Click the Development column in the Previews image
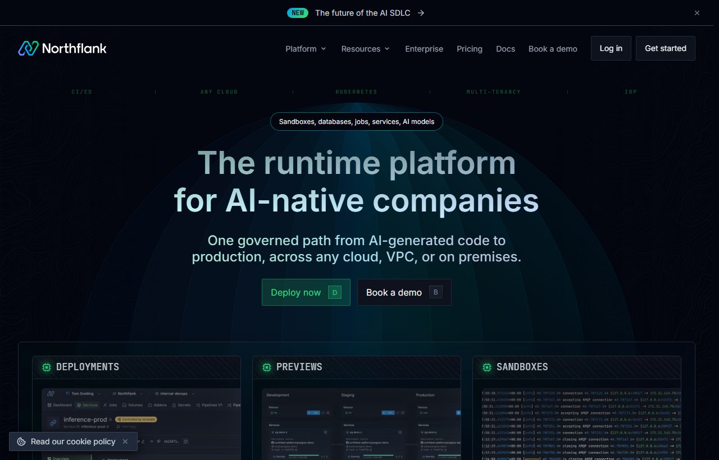The width and height of the screenshot is (719, 460). [278, 395]
